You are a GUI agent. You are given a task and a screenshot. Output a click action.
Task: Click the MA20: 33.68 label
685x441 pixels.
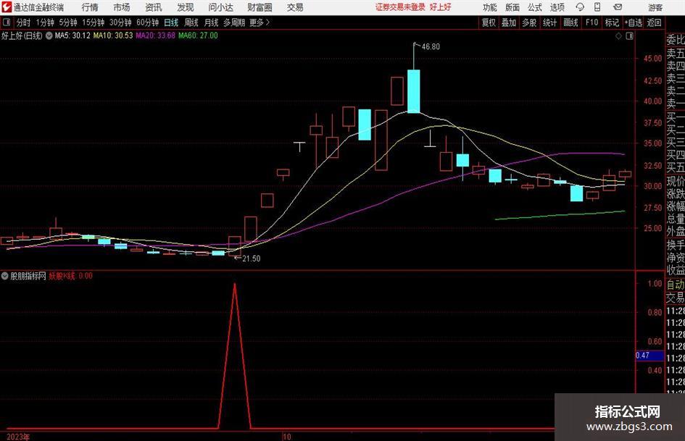point(156,35)
